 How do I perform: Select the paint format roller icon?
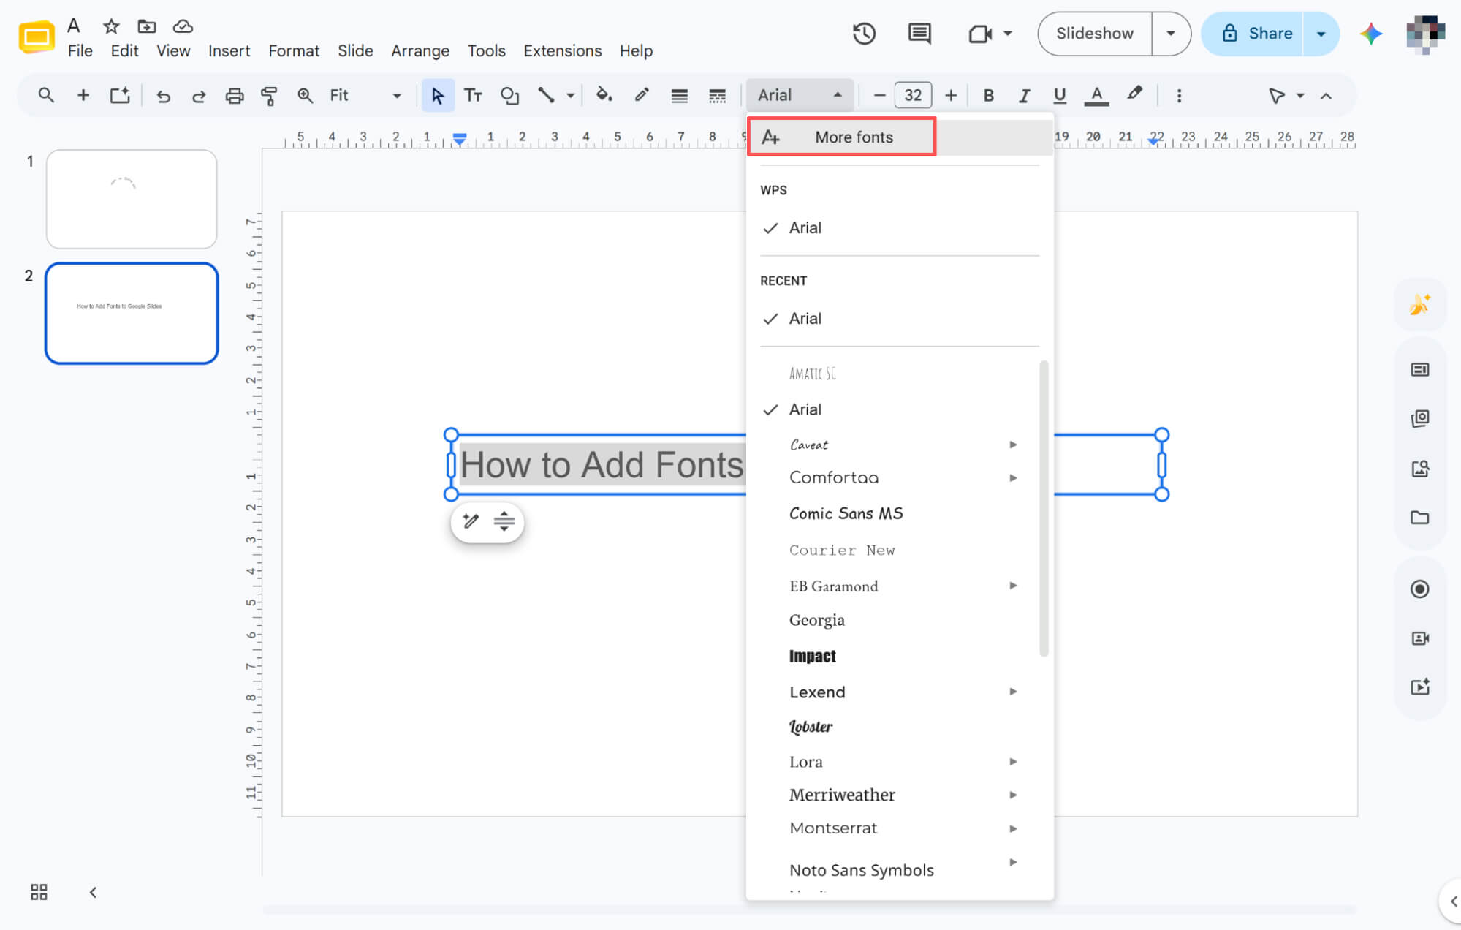click(269, 96)
